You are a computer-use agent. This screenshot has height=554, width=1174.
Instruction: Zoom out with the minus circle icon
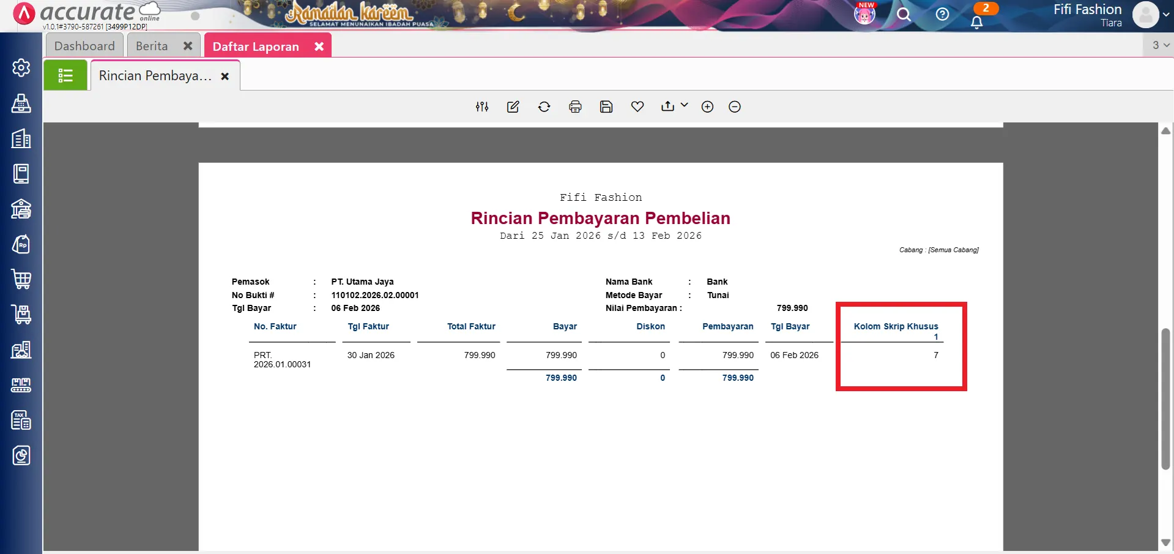click(735, 107)
